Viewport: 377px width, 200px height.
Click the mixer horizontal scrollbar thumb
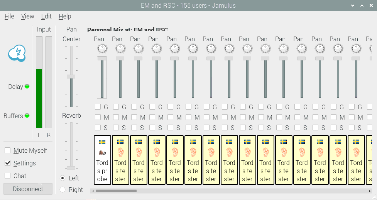[x=116, y=191]
